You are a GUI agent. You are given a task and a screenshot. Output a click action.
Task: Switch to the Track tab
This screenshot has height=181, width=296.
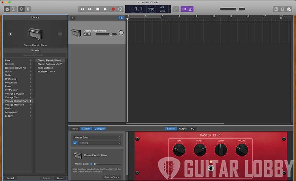coord(75,129)
